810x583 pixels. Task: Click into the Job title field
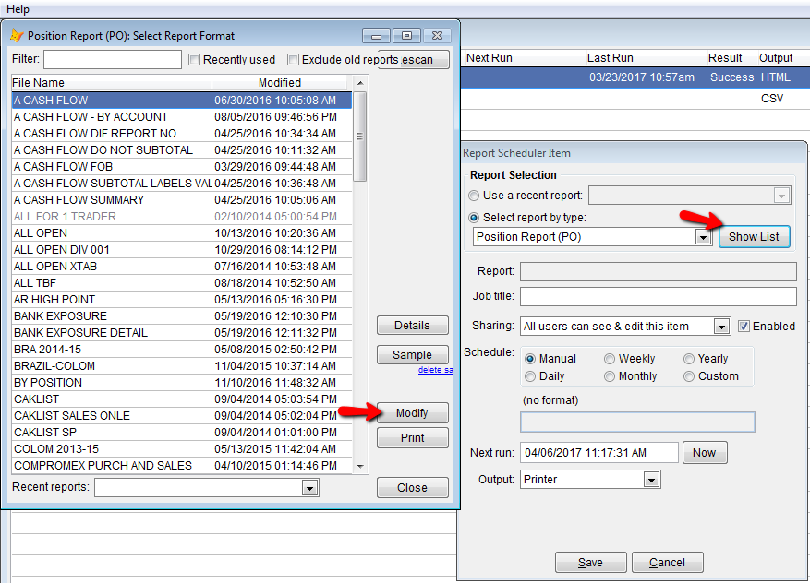point(659,297)
